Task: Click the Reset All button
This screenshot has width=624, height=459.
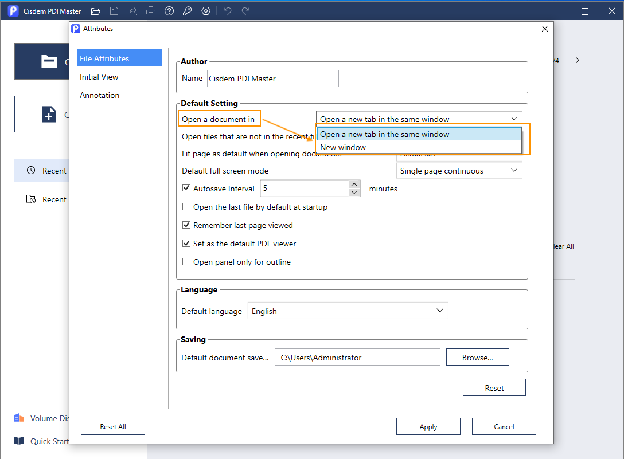Action: pos(113,426)
